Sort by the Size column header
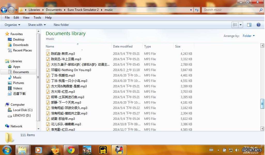The height and width of the screenshot is (155, 265). (184, 47)
